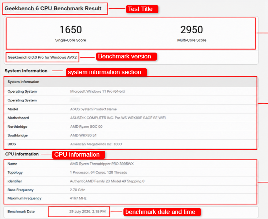Viewport: 268px width, 219px height.
Task: Select "1 Processor, 64 Cores, 128 Threads" value
Action: (98, 173)
